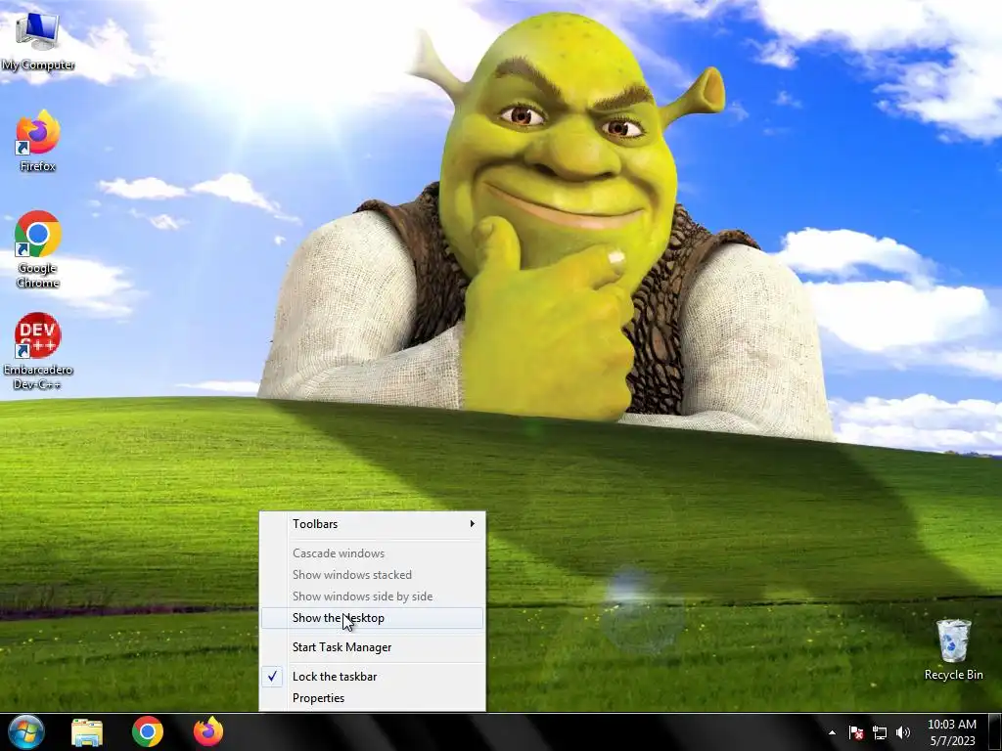This screenshot has width=1002, height=751.
Task: Click the disabled Show windows stacked entry
Action: coord(372,575)
